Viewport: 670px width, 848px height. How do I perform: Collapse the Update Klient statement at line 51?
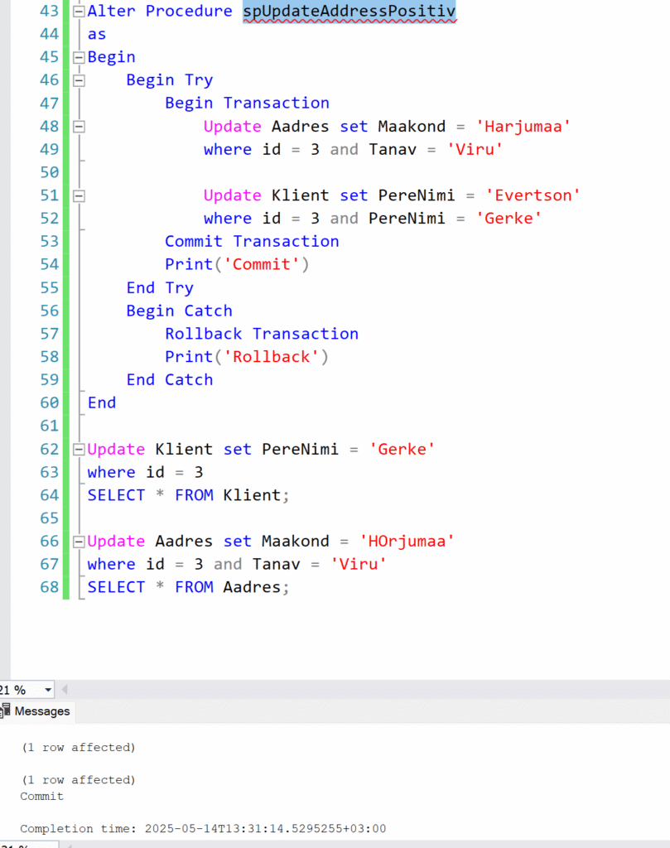79,195
